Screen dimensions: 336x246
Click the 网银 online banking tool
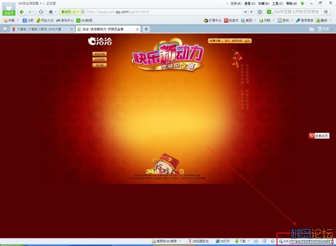pyautogui.click(x=265, y=20)
